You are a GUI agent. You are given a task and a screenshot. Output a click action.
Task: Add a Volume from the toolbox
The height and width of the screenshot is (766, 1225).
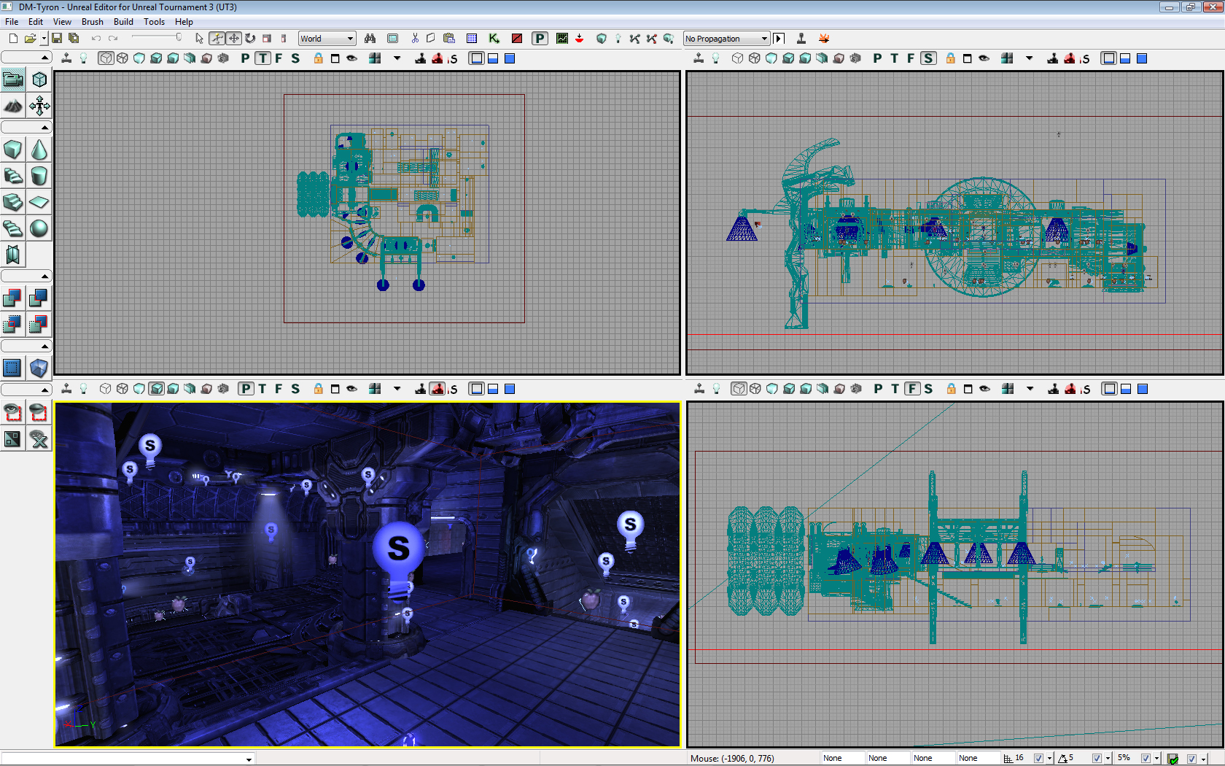point(39,368)
